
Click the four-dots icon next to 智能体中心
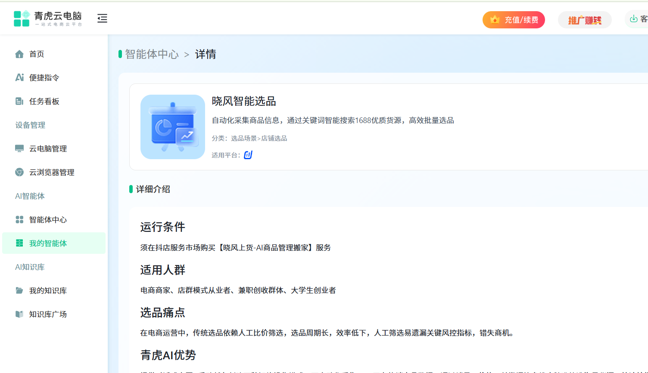pos(19,220)
